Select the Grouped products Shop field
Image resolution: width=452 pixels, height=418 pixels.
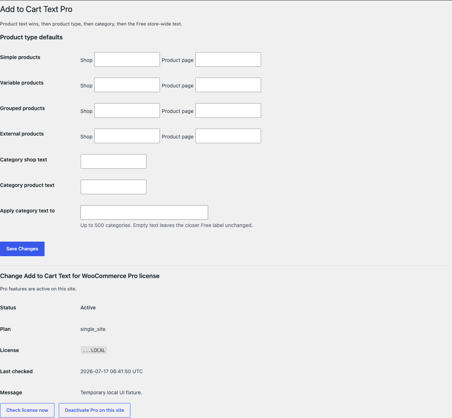[127, 110]
